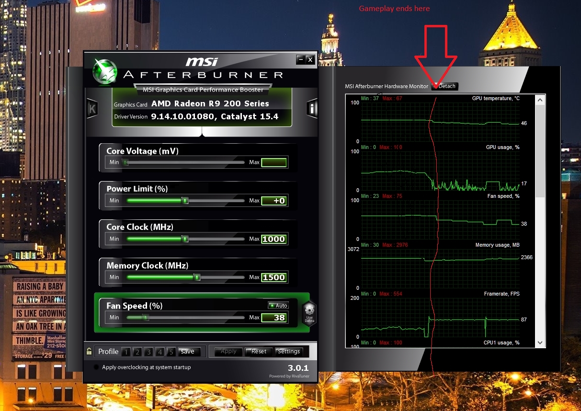Click Detach on the Hardware Monitor
Image resolution: width=581 pixels, height=411 pixels.
pyautogui.click(x=444, y=86)
